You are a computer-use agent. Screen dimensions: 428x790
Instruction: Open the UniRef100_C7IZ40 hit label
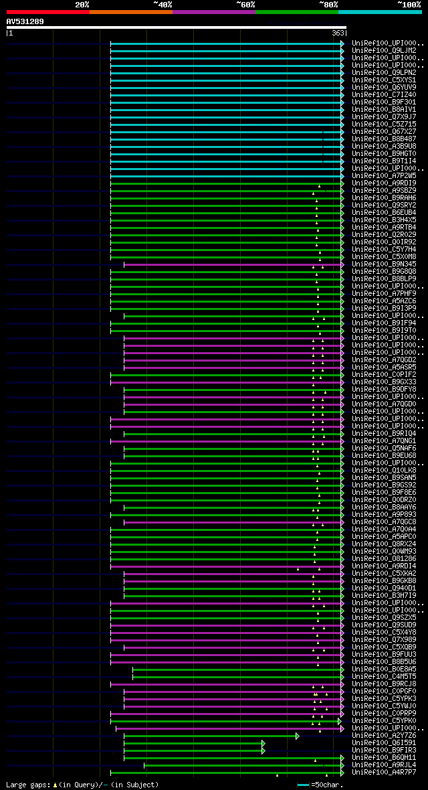pyautogui.click(x=384, y=94)
